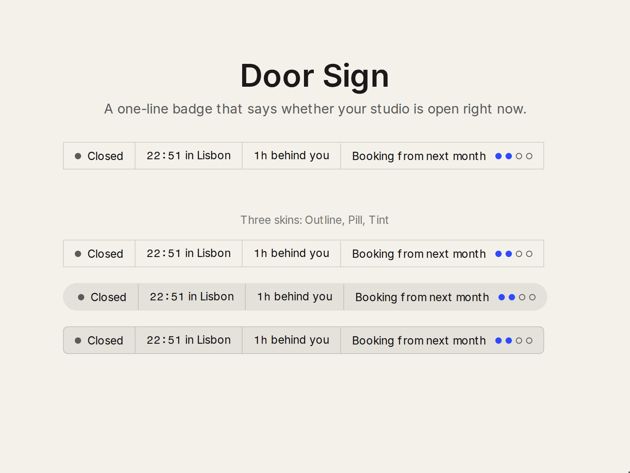Click the status dot in the grey-filled Tint badge
This screenshot has width=630, height=473.
point(78,341)
